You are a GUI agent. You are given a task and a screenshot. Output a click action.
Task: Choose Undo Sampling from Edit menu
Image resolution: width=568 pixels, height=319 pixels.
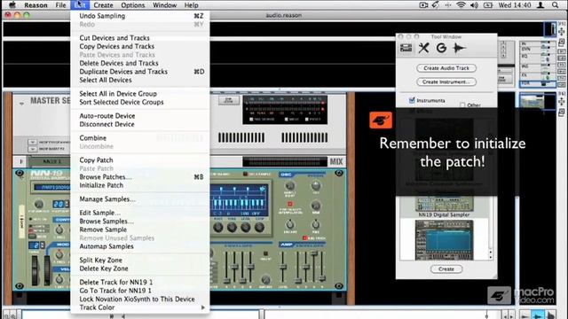140,16
